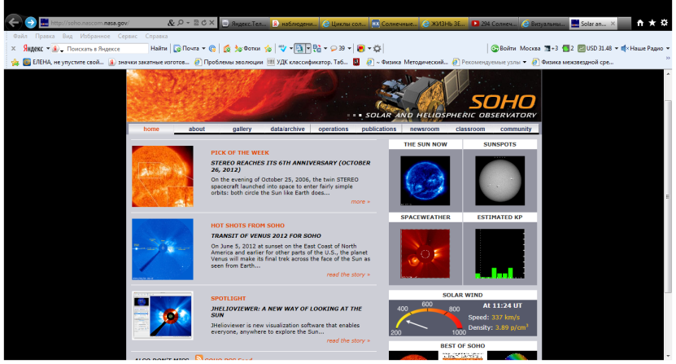This screenshot has height=364, width=676.
Task: Open the browser home page icon
Action: 640,23
